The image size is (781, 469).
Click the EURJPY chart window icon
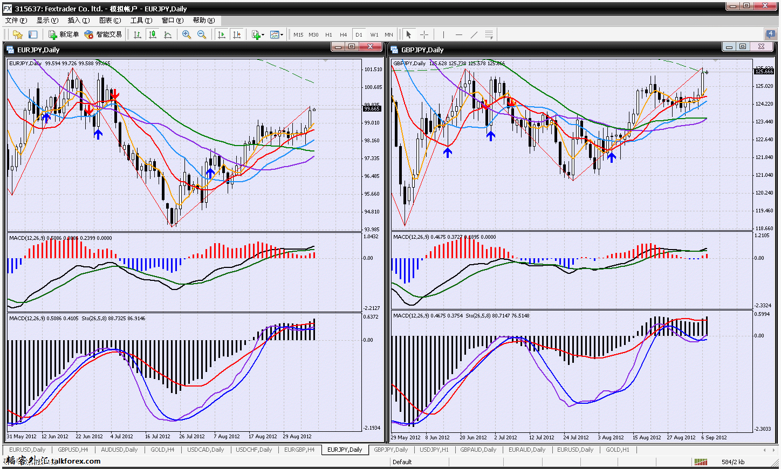click(x=11, y=50)
